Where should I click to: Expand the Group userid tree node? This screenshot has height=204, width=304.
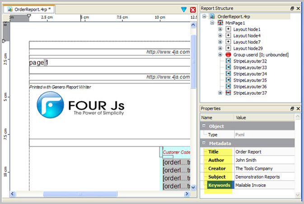220,55
